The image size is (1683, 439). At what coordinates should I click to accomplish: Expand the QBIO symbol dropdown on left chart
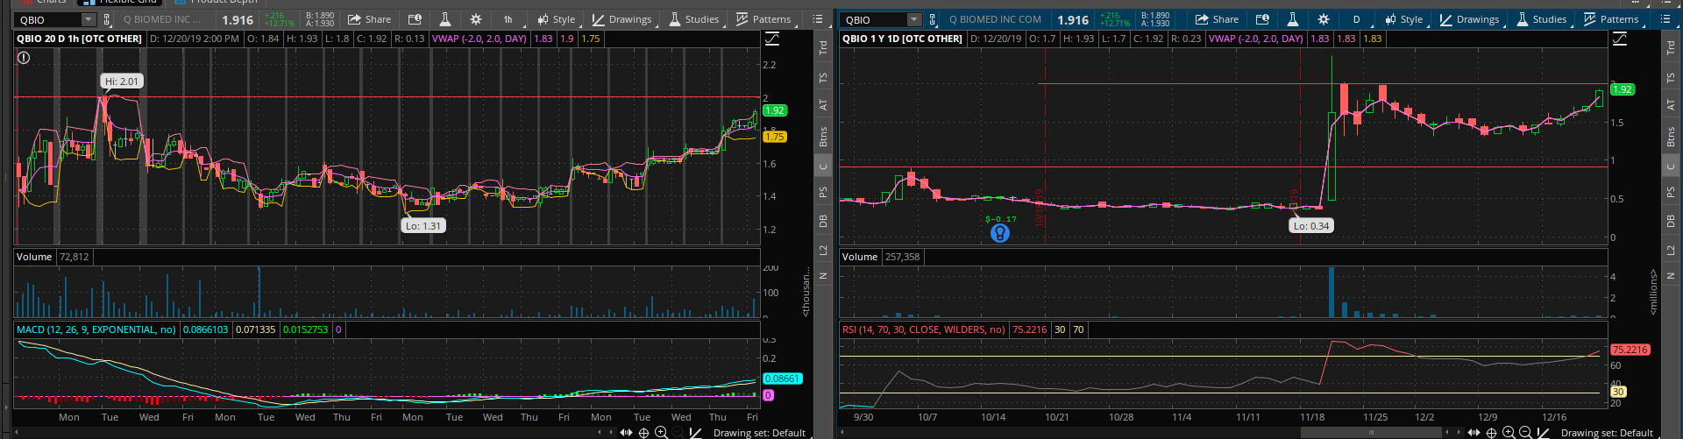[88, 19]
